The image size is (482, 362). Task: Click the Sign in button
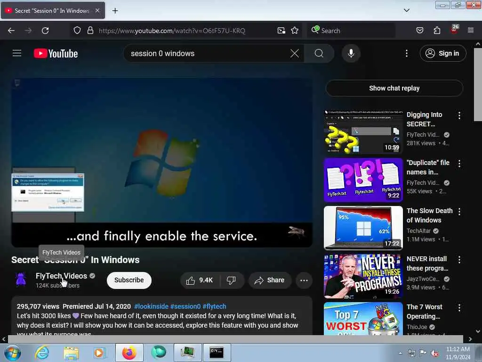click(x=442, y=53)
